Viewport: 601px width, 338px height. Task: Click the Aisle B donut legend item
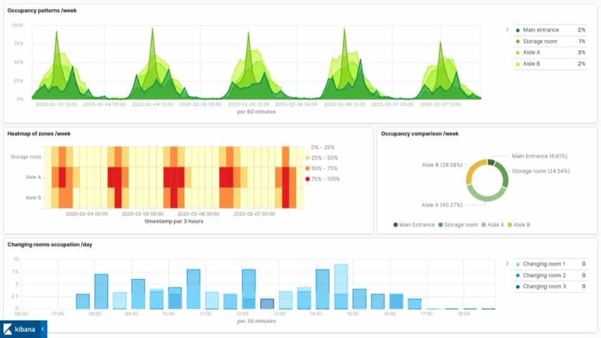pos(519,225)
